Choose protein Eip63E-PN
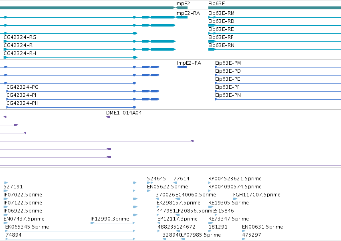 coord(228,95)
